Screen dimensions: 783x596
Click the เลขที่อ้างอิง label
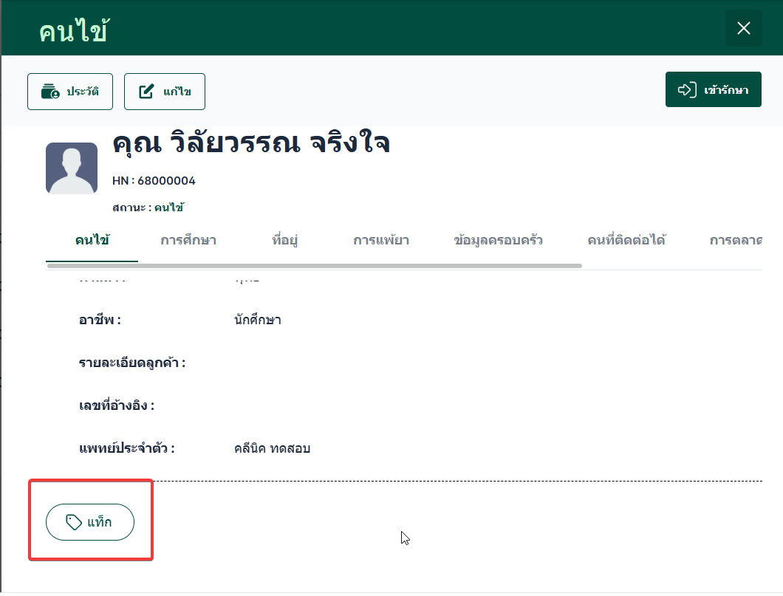[117, 405]
